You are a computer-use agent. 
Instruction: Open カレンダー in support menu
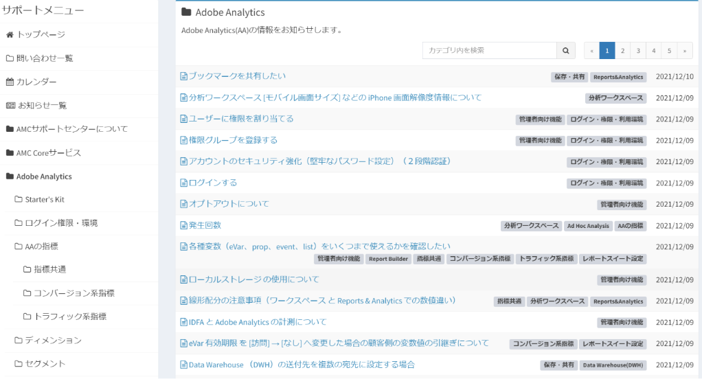36,82
